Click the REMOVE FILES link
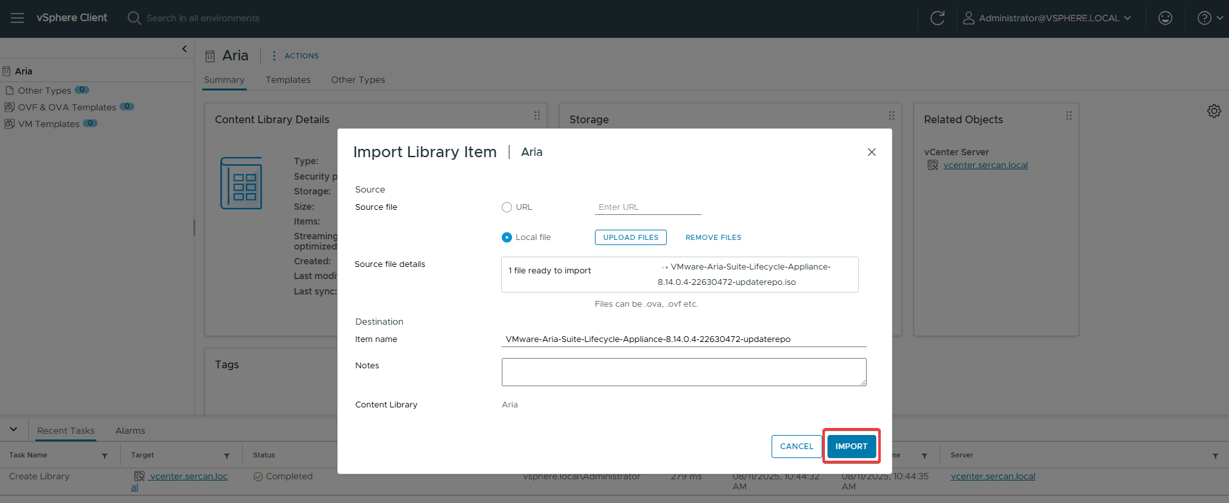The image size is (1229, 503). click(713, 237)
